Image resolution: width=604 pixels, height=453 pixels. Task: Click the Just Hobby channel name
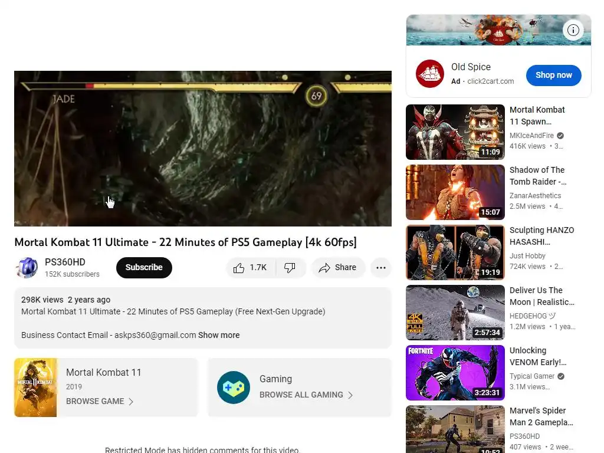(x=527, y=256)
